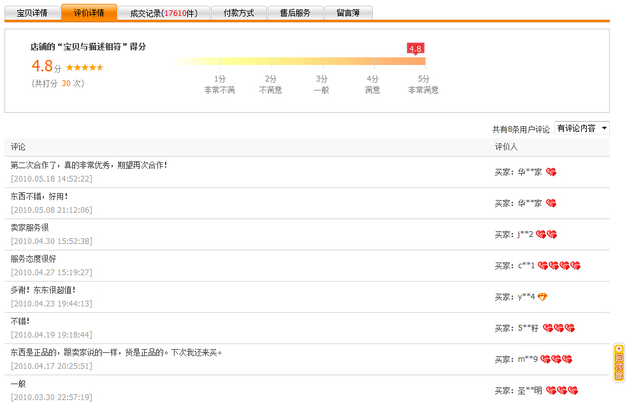This screenshot has height=402, width=627.
Task: Go to the 售后服务 tab
Action: click(295, 13)
